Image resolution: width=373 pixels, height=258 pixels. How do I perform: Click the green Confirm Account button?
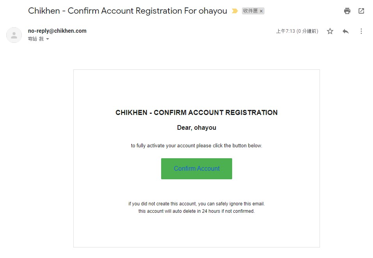[x=197, y=169]
